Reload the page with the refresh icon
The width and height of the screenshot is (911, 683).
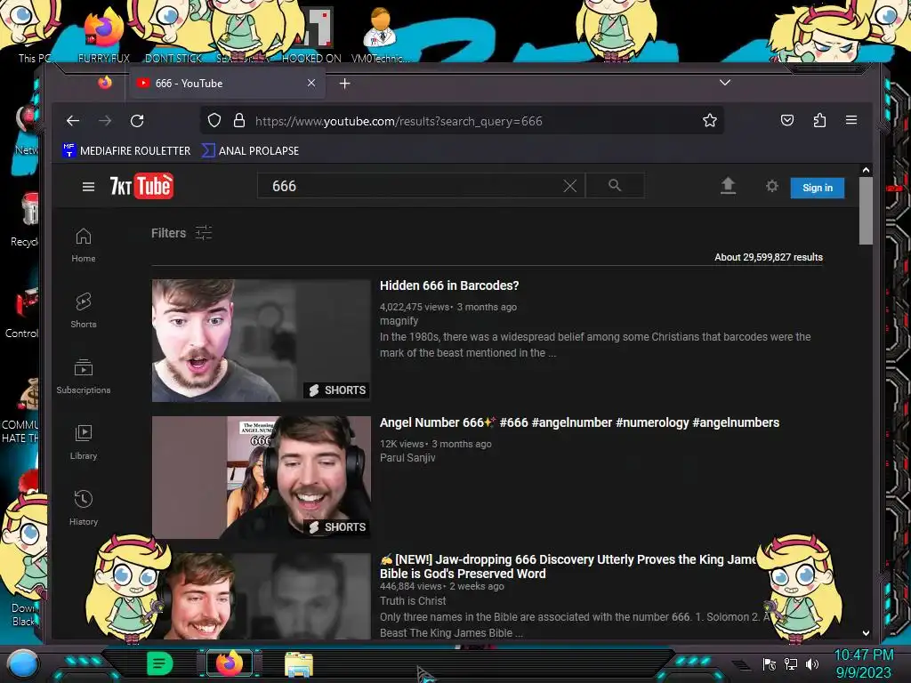(x=137, y=121)
